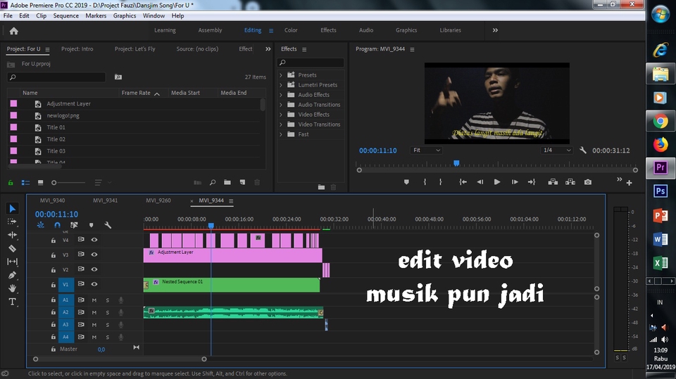Viewport: 676px width, 379px height.
Task: Click the New Bin folder icon in Project panel
Action: click(x=228, y=183)
